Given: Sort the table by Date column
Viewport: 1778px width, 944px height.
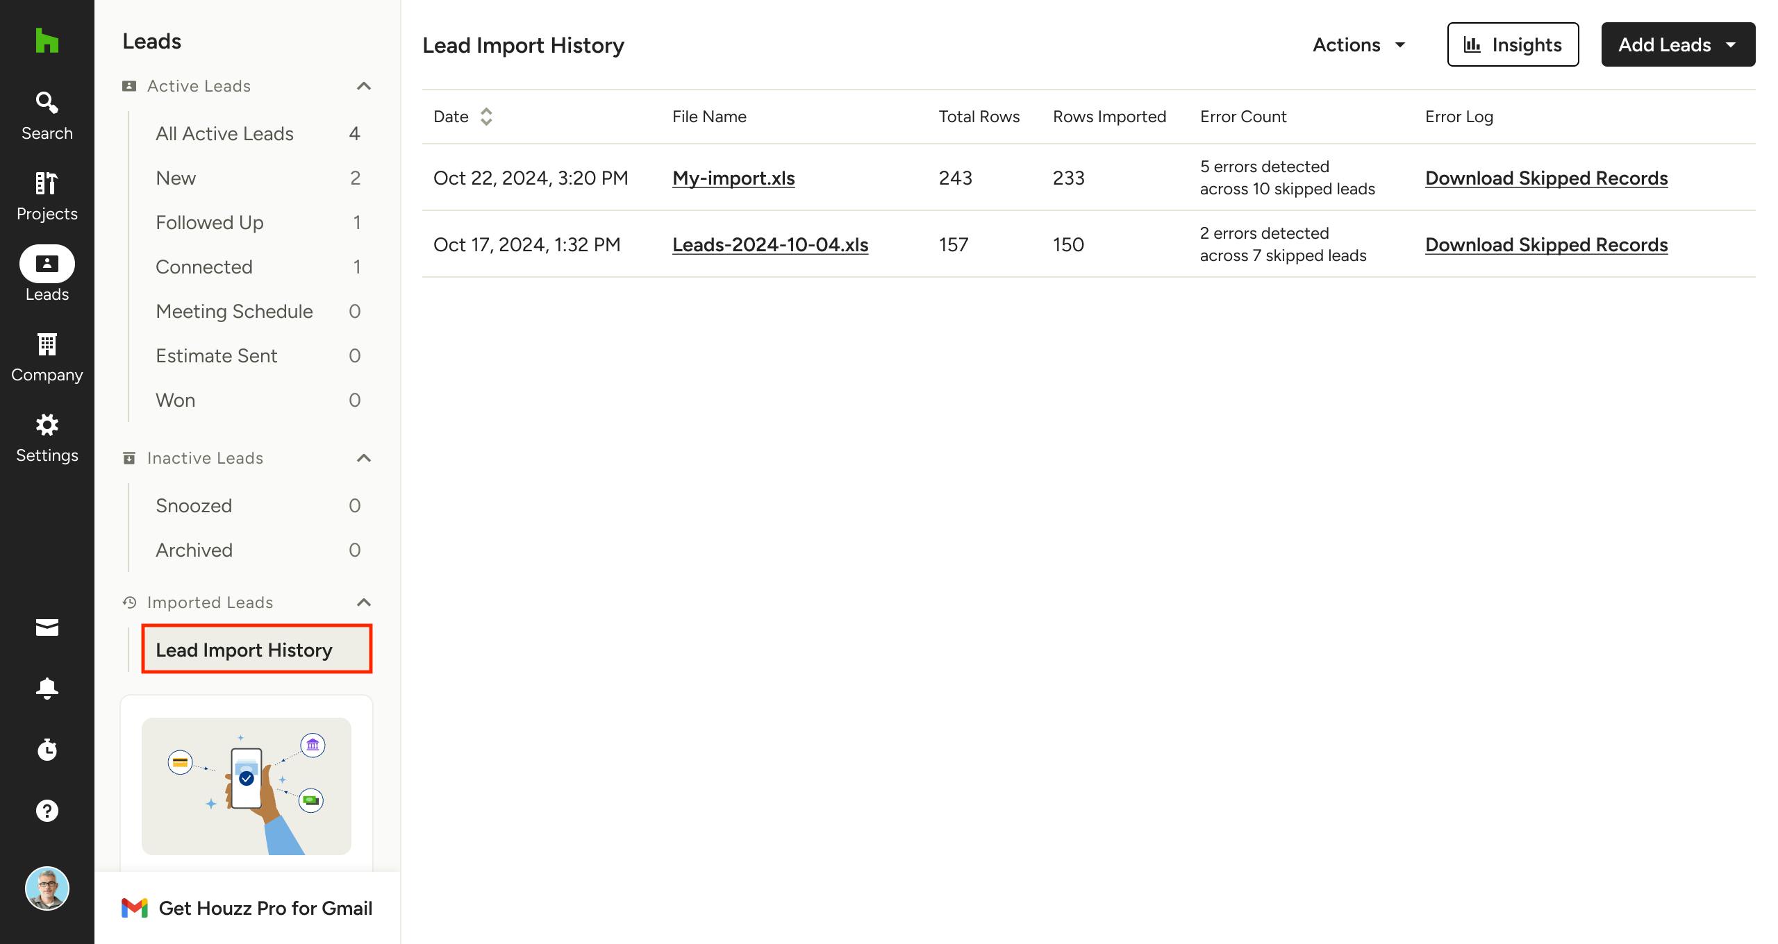Looking at the screenshot, I should [485, 117].
